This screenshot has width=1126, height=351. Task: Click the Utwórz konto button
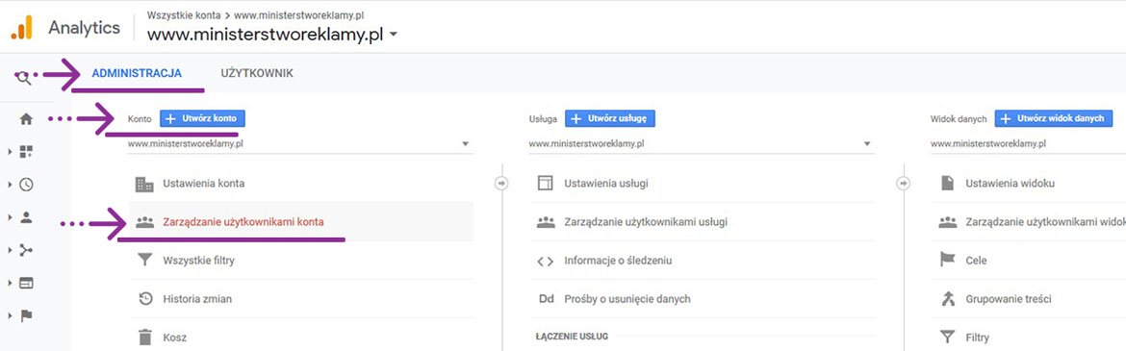click(202, 118)
